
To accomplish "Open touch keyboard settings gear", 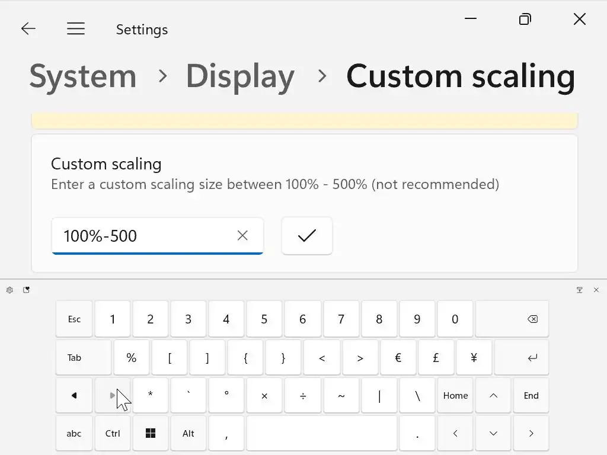I will pos(9,290).
